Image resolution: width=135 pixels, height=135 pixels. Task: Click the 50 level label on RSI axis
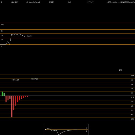click(2, 35)
